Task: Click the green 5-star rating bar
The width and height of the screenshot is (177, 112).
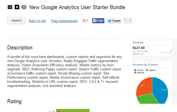Action: tap(73, 110)
